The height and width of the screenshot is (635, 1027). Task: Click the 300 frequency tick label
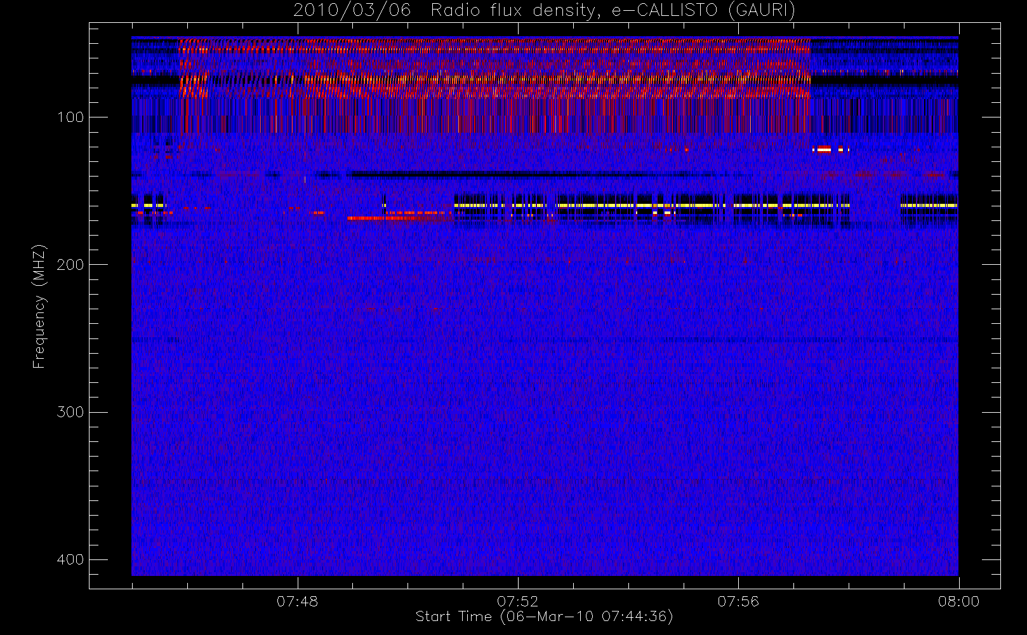[70, 412]
